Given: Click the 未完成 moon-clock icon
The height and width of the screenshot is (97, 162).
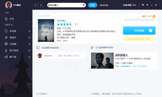Looking at the screenshot, I should click(6, 31).
